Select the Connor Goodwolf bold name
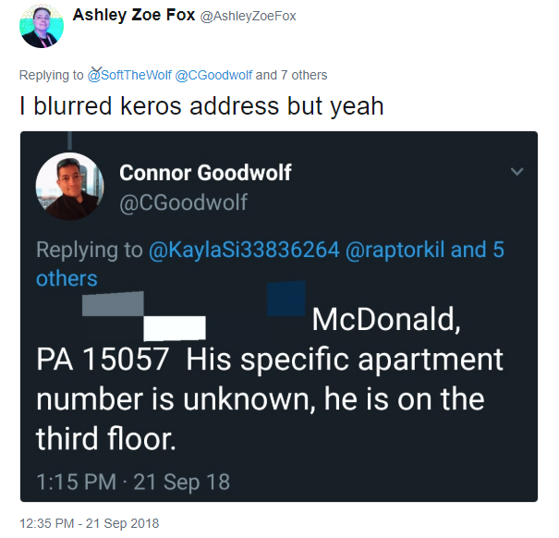 (x=205, y=173)
